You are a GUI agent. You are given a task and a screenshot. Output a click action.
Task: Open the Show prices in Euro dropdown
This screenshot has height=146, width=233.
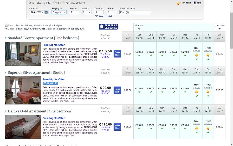(x=135, y=12)
